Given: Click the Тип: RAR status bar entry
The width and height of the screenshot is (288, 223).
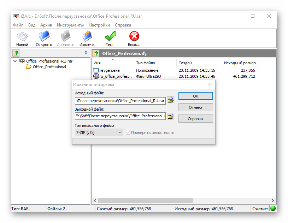Looking at the screenshot, I should pyautogui.click(x=20, y=209).
